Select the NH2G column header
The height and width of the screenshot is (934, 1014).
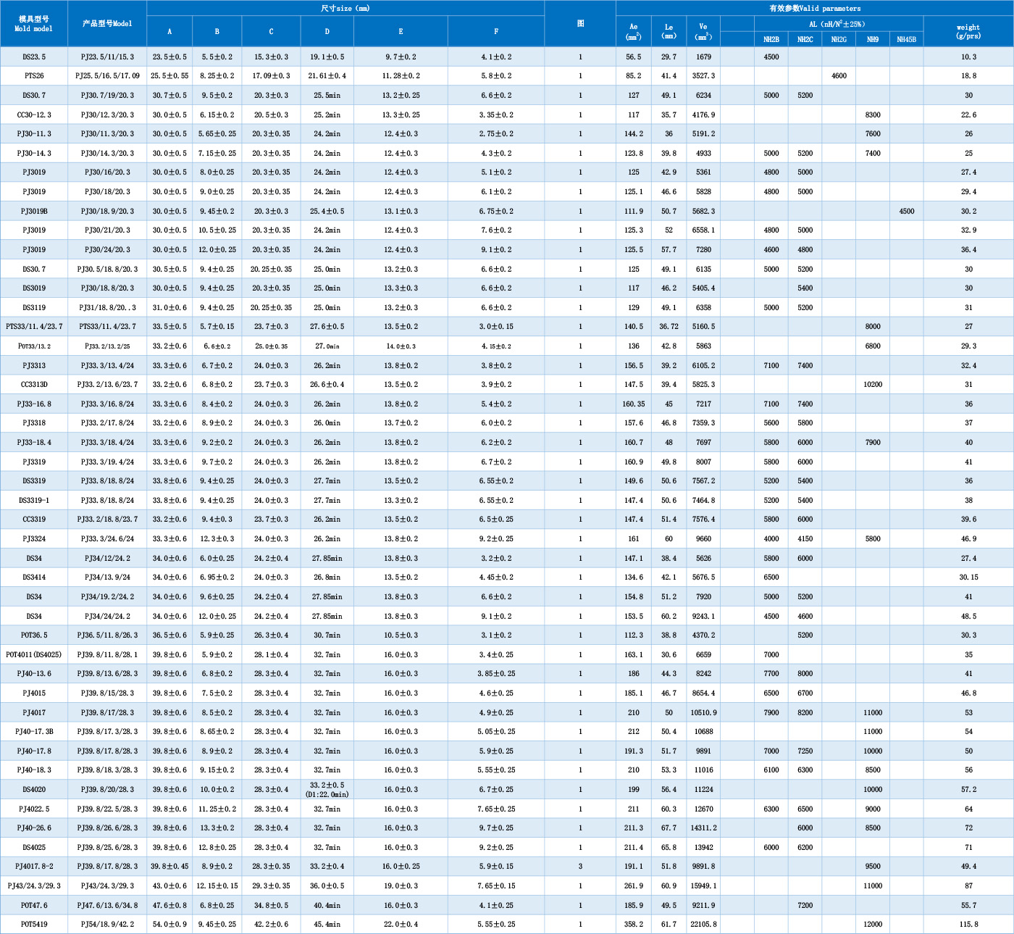tap(839, 39)
